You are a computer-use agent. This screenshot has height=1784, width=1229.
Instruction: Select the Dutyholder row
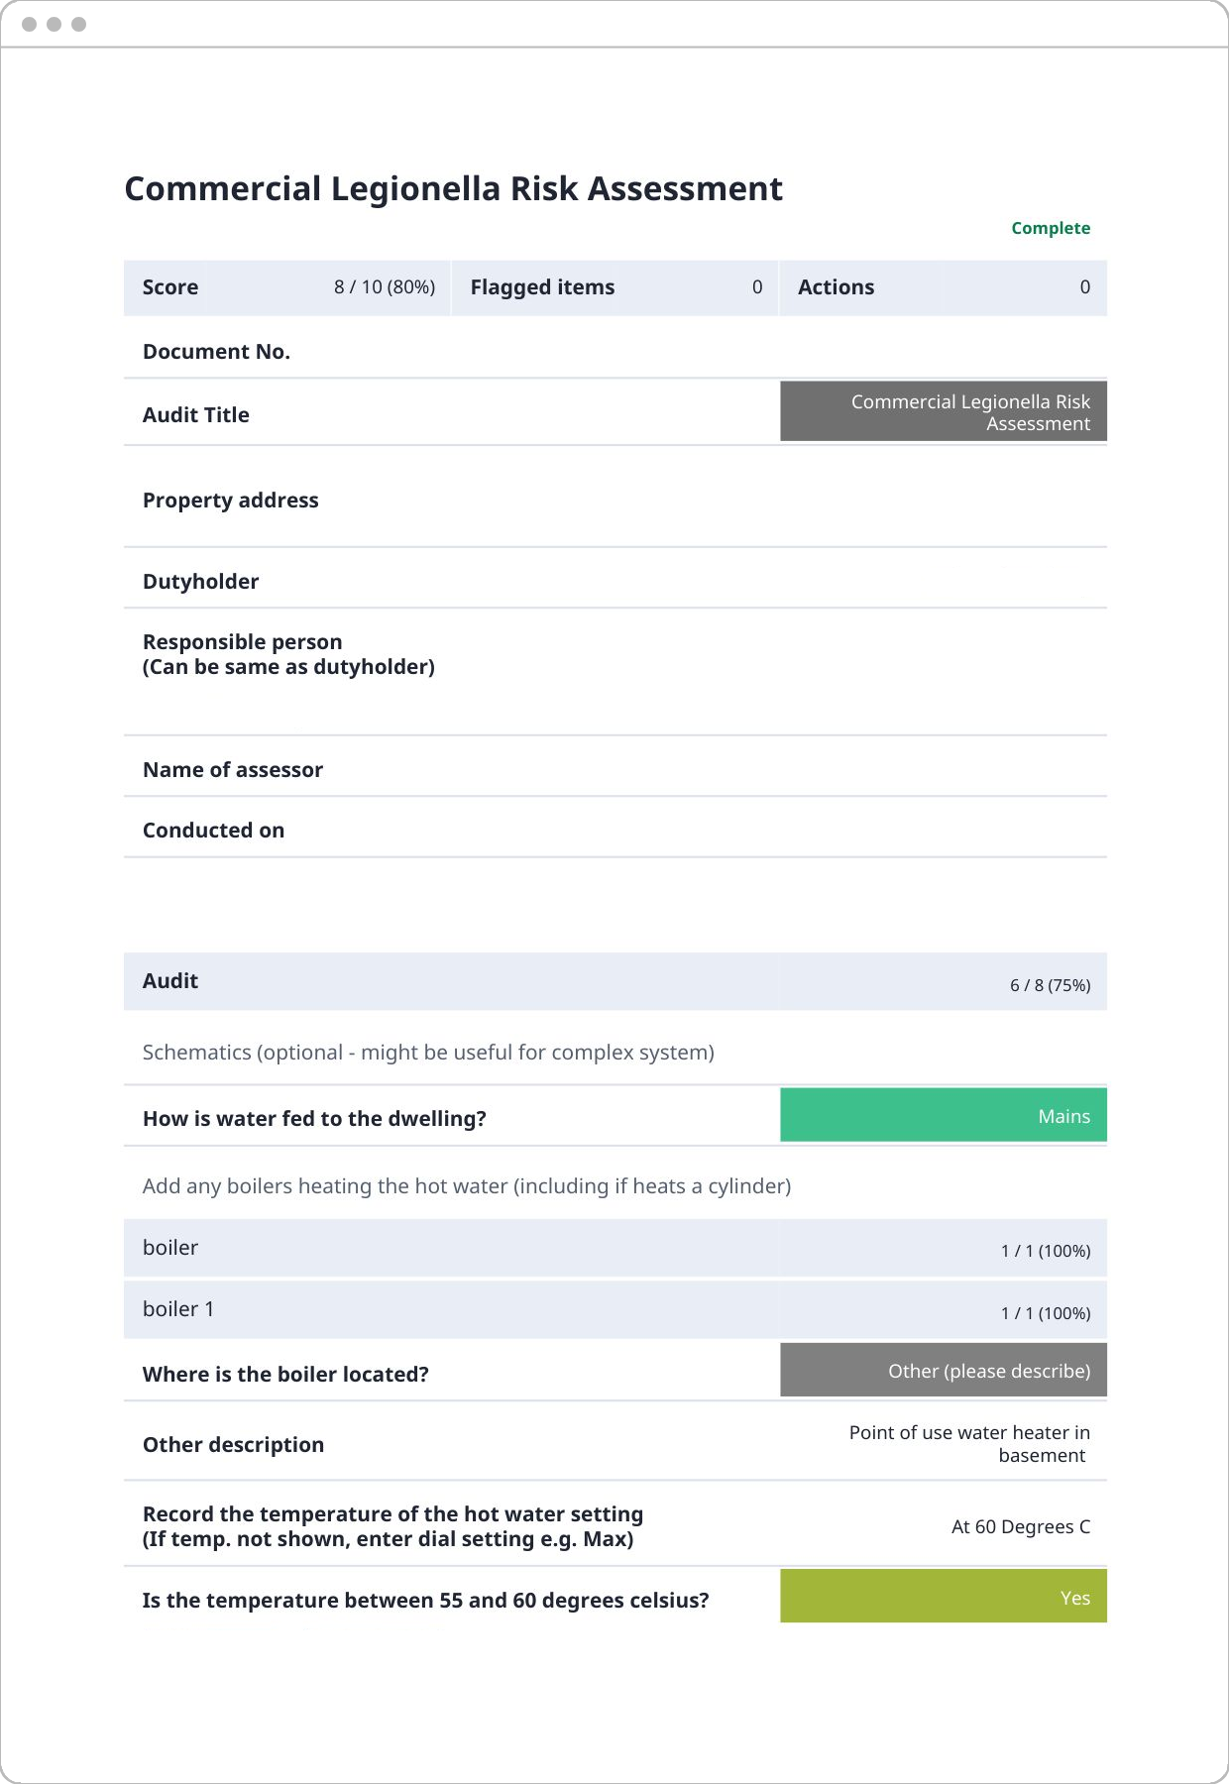click(614, 582)
